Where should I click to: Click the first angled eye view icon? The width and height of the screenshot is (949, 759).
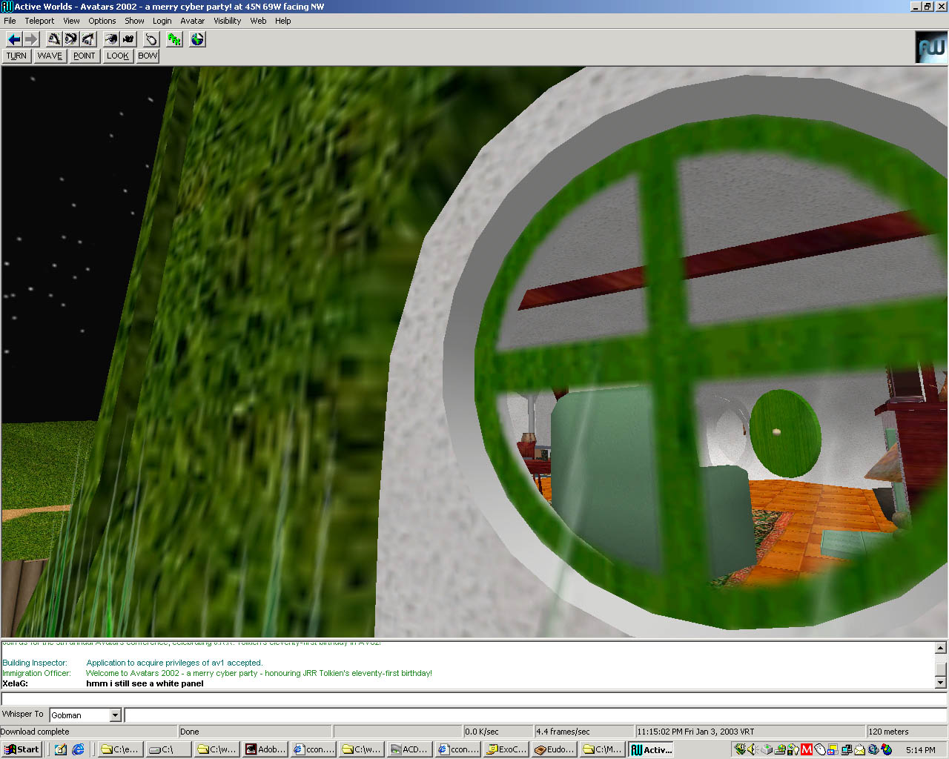click(54, 39)
